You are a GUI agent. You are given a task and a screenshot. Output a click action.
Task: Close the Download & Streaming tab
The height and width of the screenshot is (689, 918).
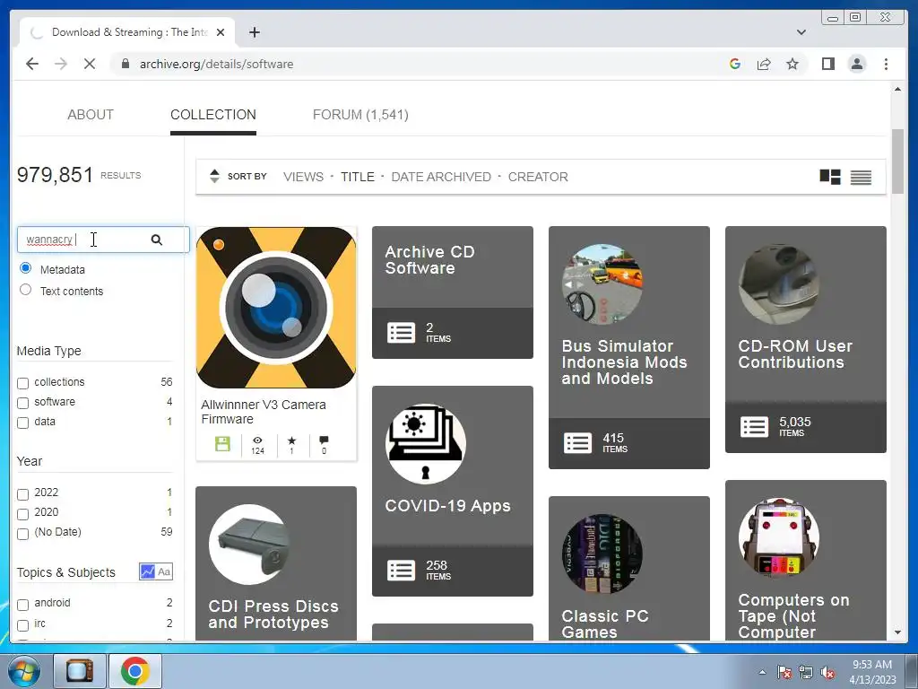coord(221,32)
